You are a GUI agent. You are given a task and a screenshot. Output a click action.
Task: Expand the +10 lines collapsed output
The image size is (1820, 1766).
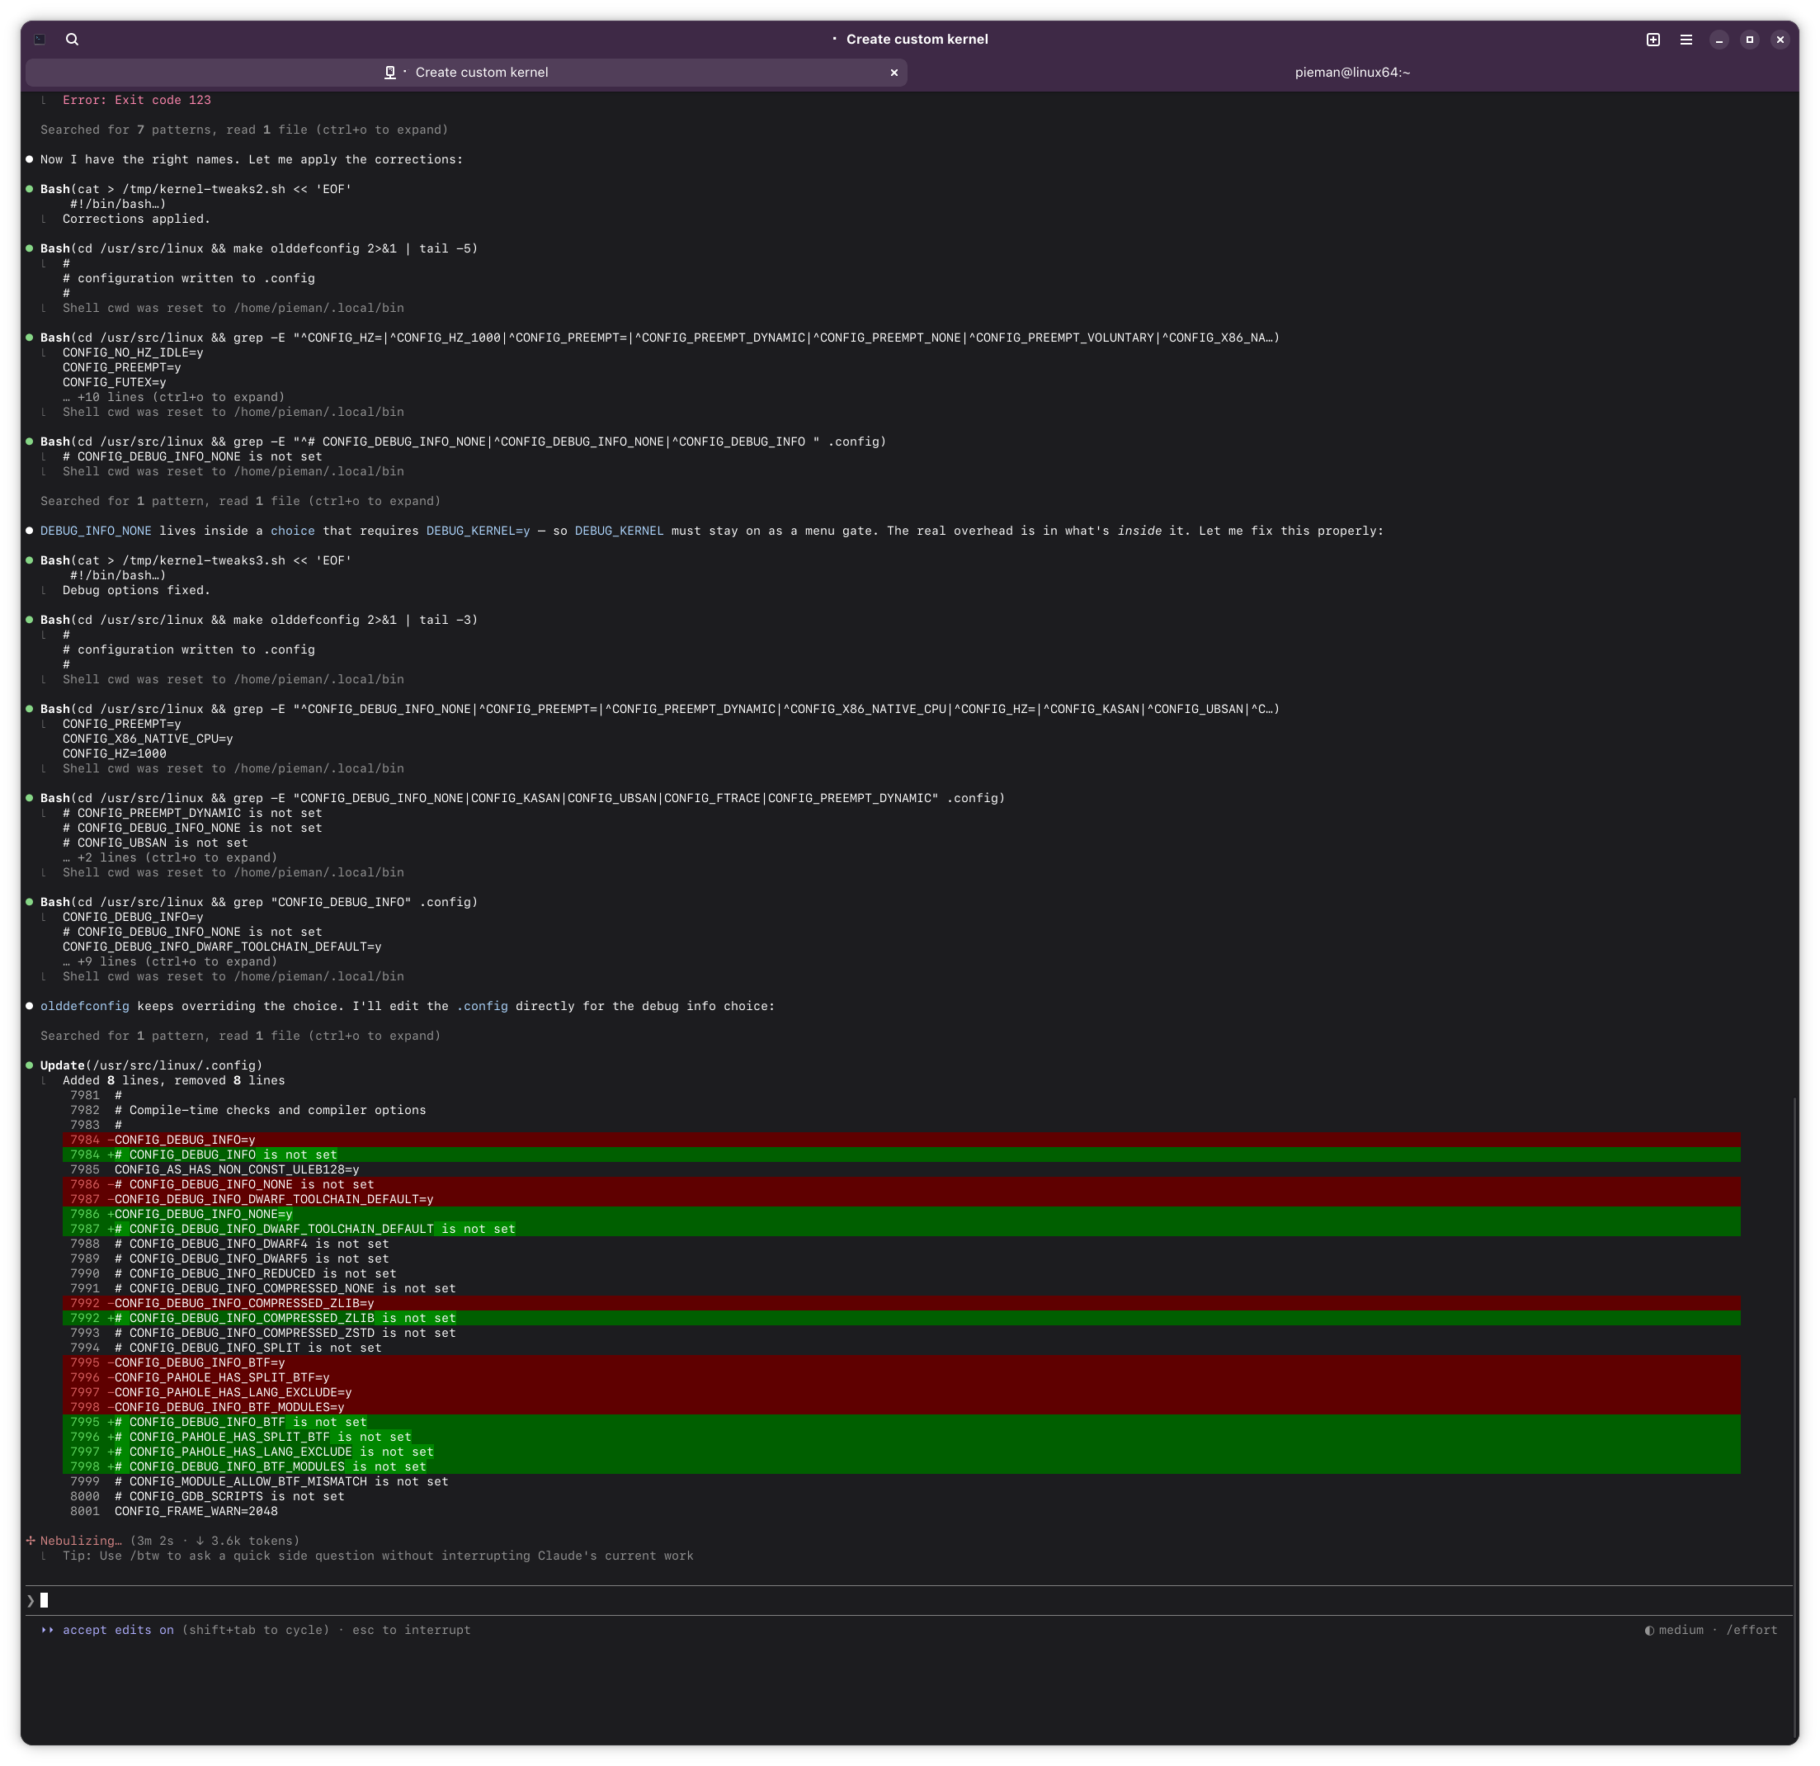(x=173, y=398)
